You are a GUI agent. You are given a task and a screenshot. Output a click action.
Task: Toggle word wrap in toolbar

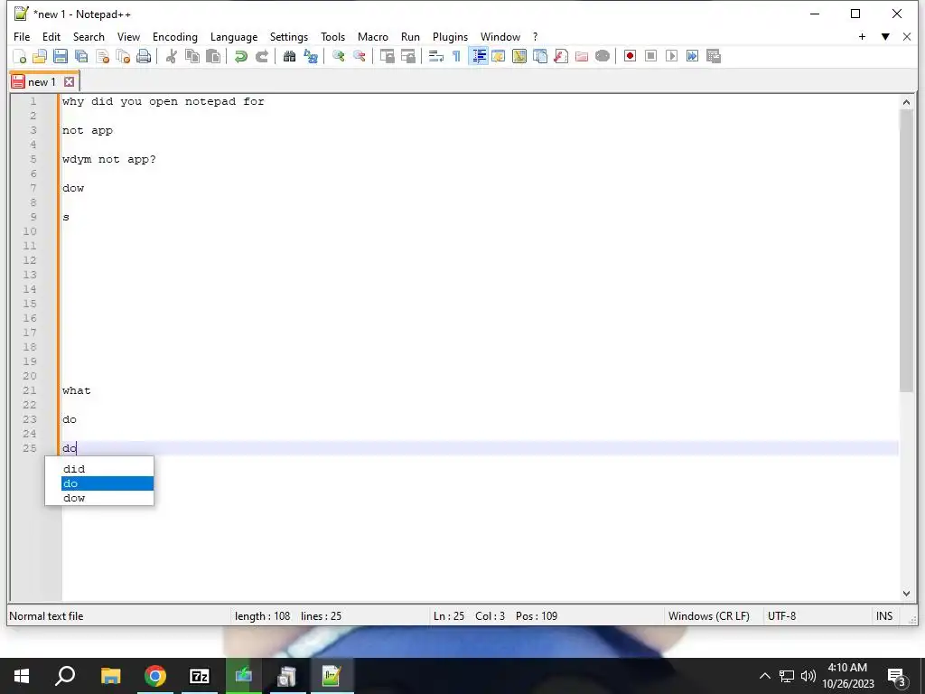pyautogui.click(x=436, y=56)
